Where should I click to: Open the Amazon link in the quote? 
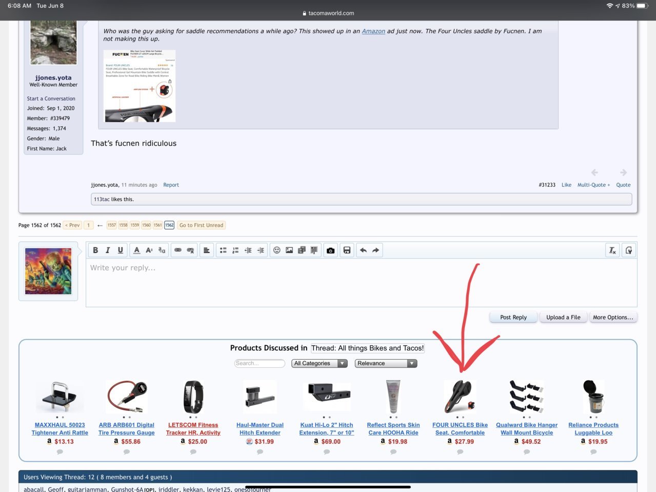373,31
